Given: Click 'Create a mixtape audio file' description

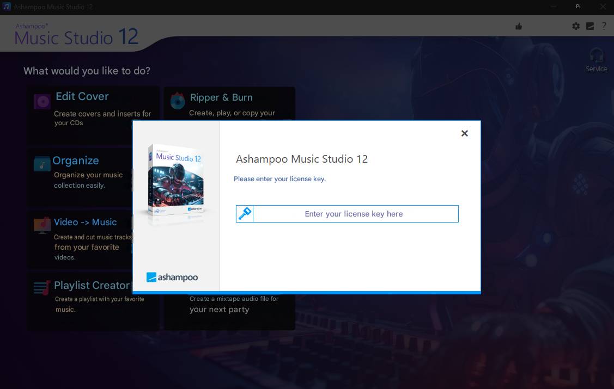Looking at the screenshot, I should 234,304.
